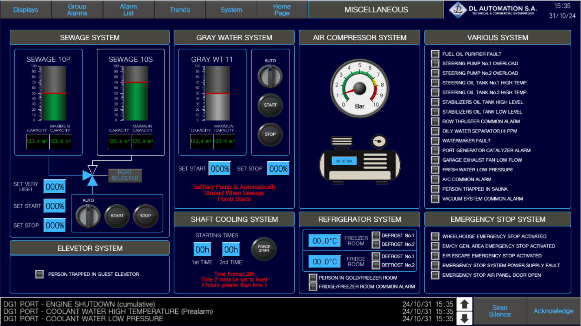Click the sewage three-way valve symbol

coord(90,175)
